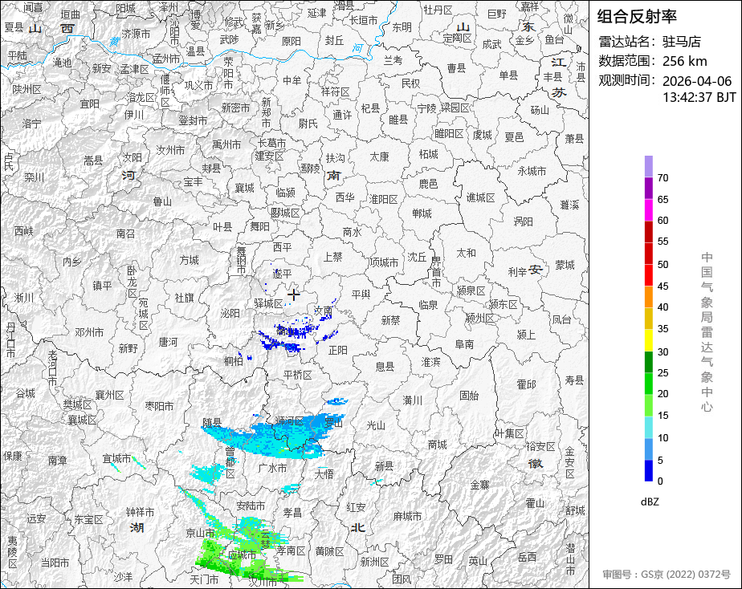Click the 太和 county label

pos(466,253)
